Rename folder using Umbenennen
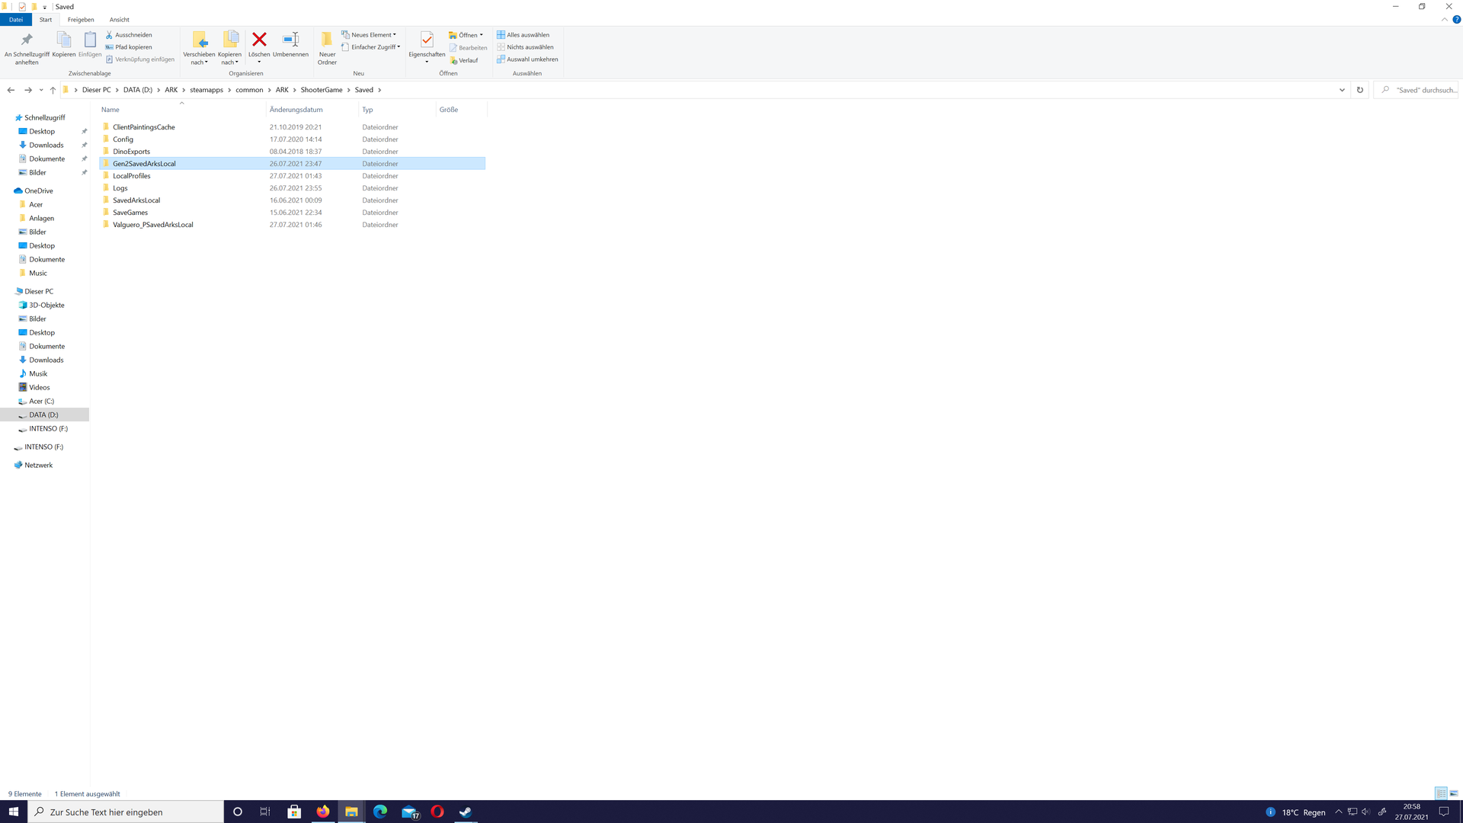This screenshot has width=1463, height=823. [x=290, y=45]
